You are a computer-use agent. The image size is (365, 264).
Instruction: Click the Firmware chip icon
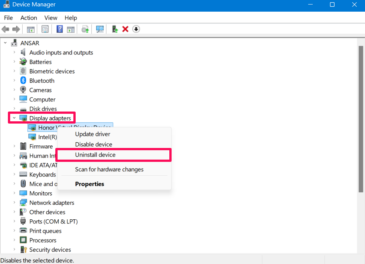coord(23,146)
